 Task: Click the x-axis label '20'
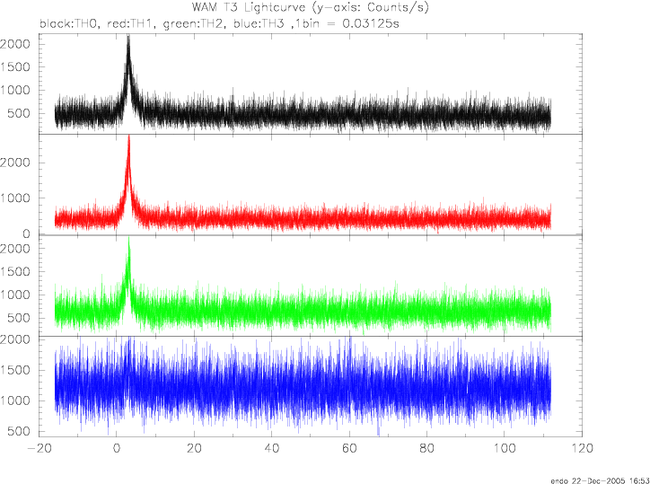(194, 448)
